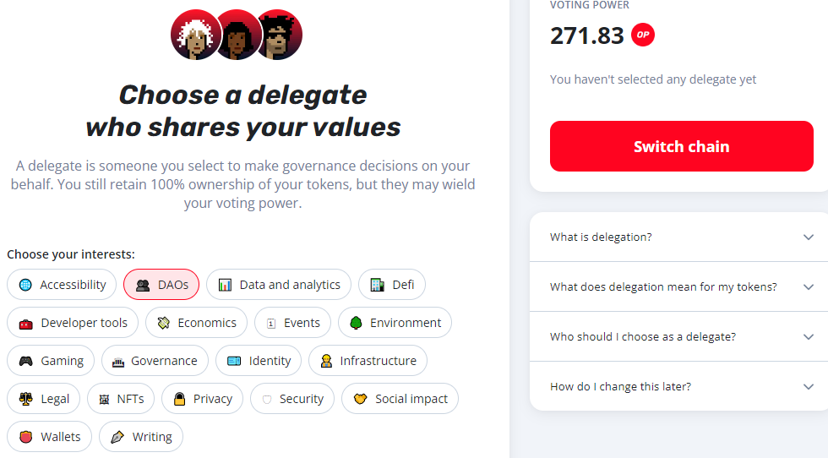
Task: Open the How do I change this later chevron
Action: pos(809,387)
